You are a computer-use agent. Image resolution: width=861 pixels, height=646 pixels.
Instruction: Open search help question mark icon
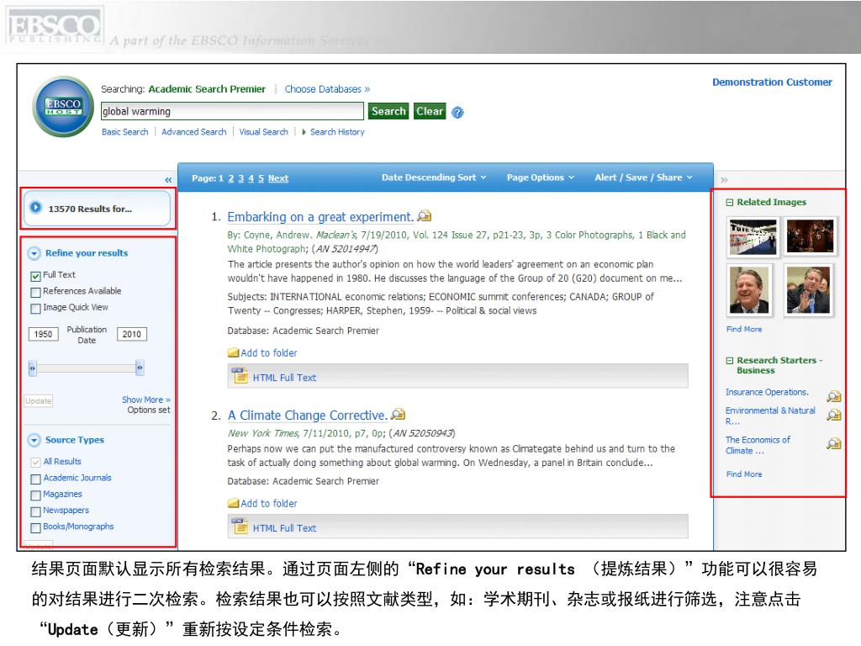click(457, 113)
